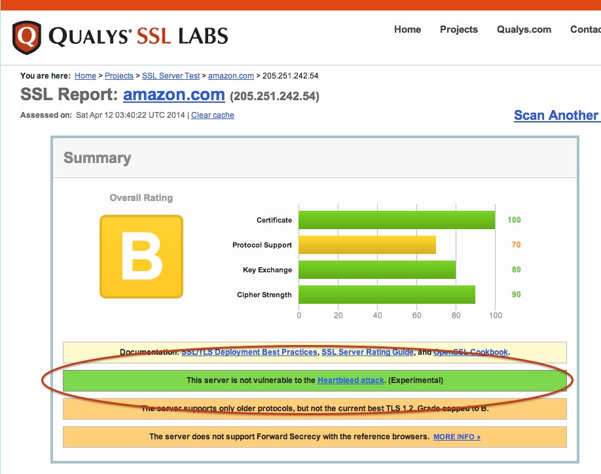Open the SSL Server Test breadcrumb link
This screenshot has height=474, width=601.
(x=171, y=76)
